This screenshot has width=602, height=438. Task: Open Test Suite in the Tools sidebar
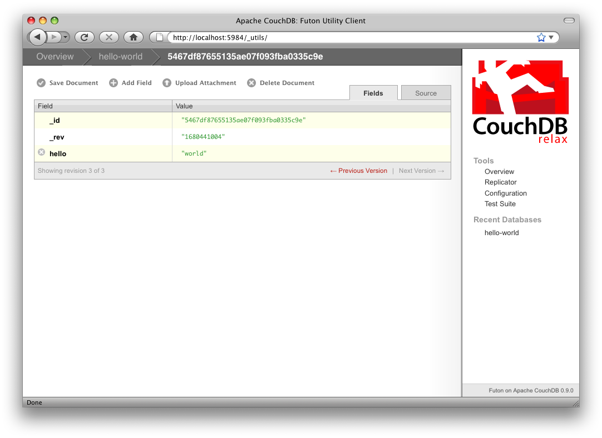[500, 203]
